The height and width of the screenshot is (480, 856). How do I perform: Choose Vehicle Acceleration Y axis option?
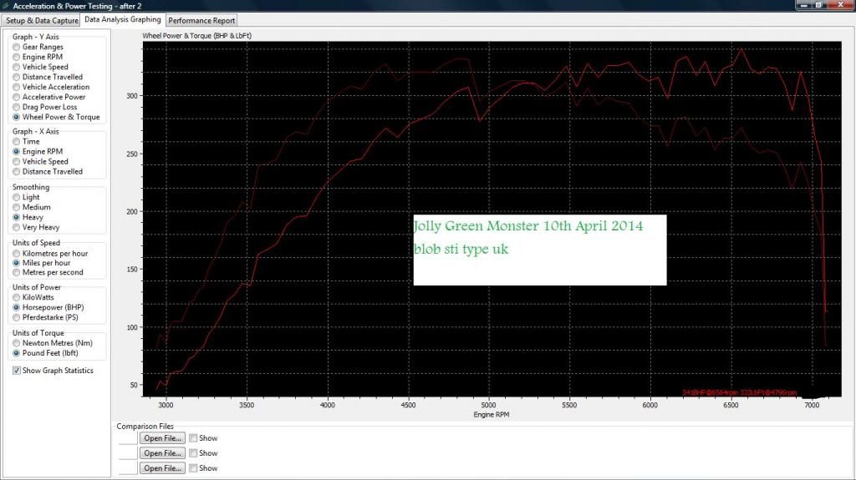click(x=17, y=87)
